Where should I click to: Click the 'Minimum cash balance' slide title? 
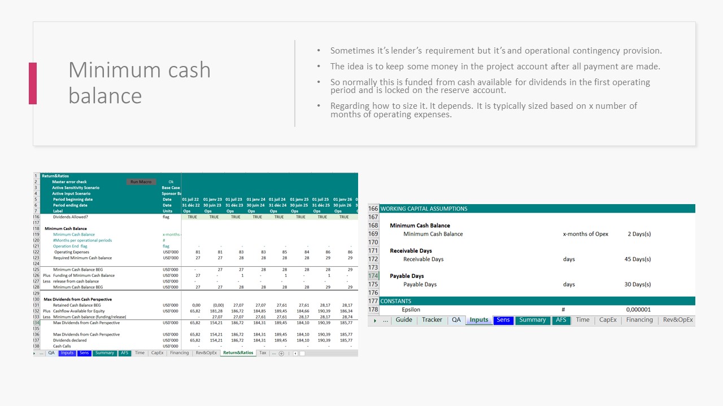[x=140, y=82]
